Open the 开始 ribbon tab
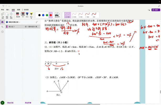Screen dimensions: 161x105 pos(2,10)
